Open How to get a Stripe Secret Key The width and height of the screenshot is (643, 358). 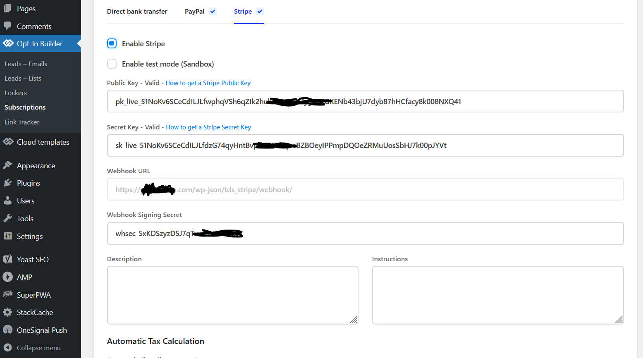pyautogui.click(x=208, y=127)
